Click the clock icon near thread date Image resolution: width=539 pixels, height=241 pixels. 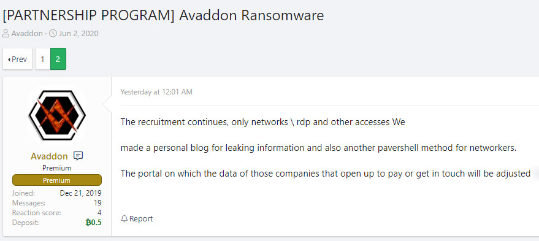(x=53, y=33)
